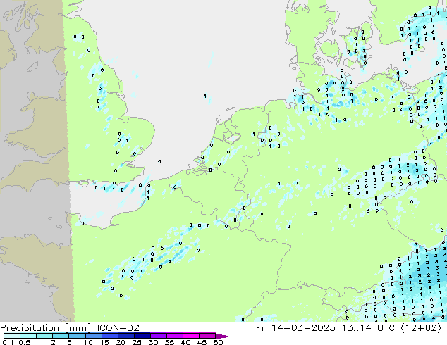Click the 'Precipitation [mm]' title text

tap(46, 328)
